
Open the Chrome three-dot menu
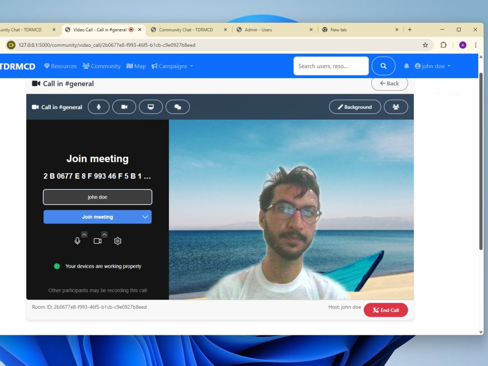coord(475,45)
